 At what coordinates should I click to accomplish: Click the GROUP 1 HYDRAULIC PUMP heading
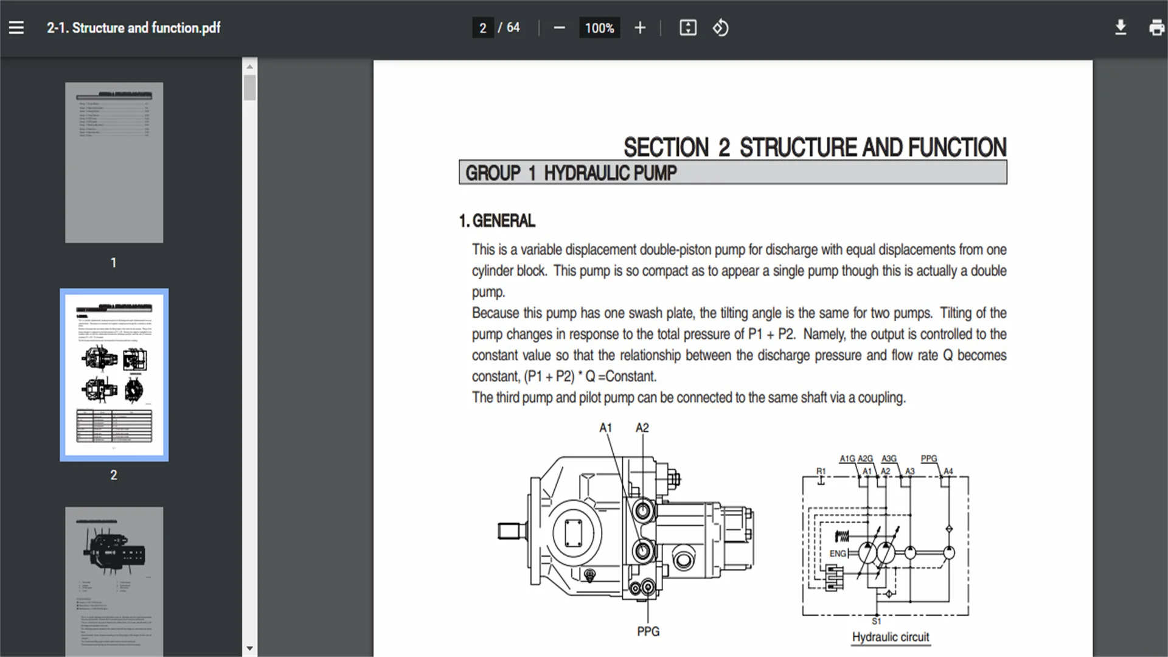(x=571, y=173)
